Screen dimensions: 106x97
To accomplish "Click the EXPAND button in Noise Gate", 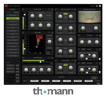I will pyautogui.click(x=49, y=16).
